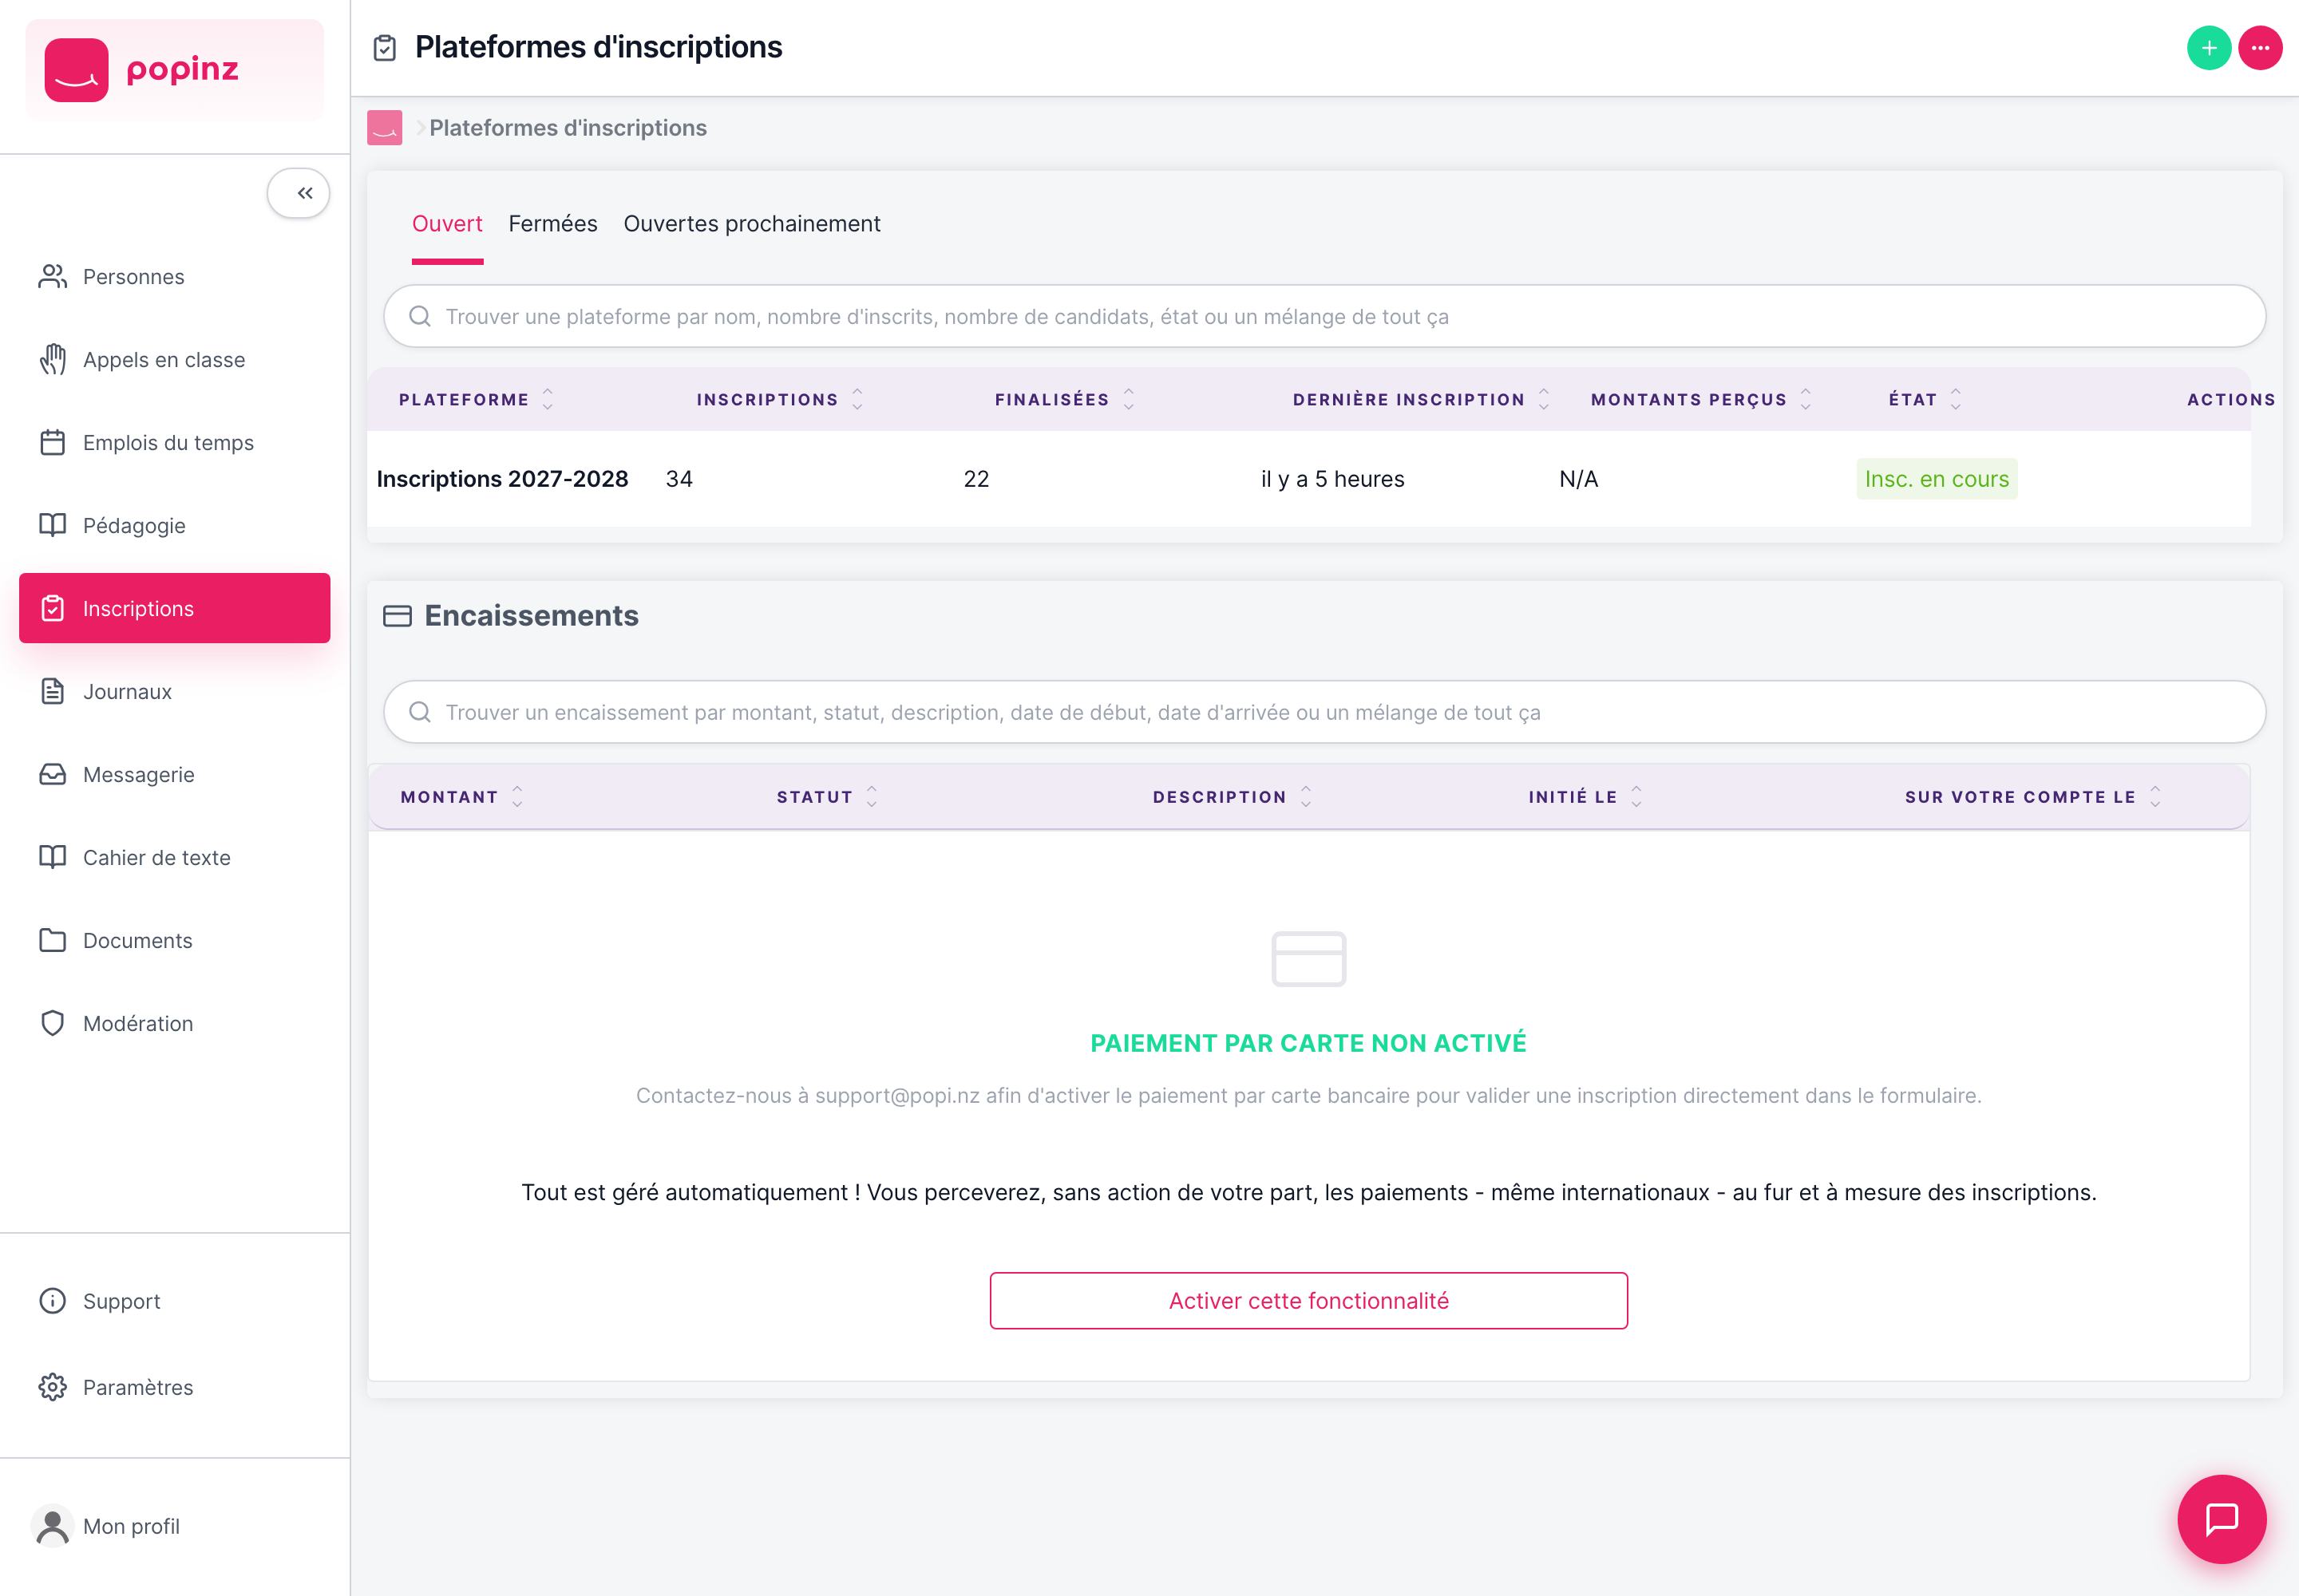Click the Cahier de texte book icon

pos(52,857)
